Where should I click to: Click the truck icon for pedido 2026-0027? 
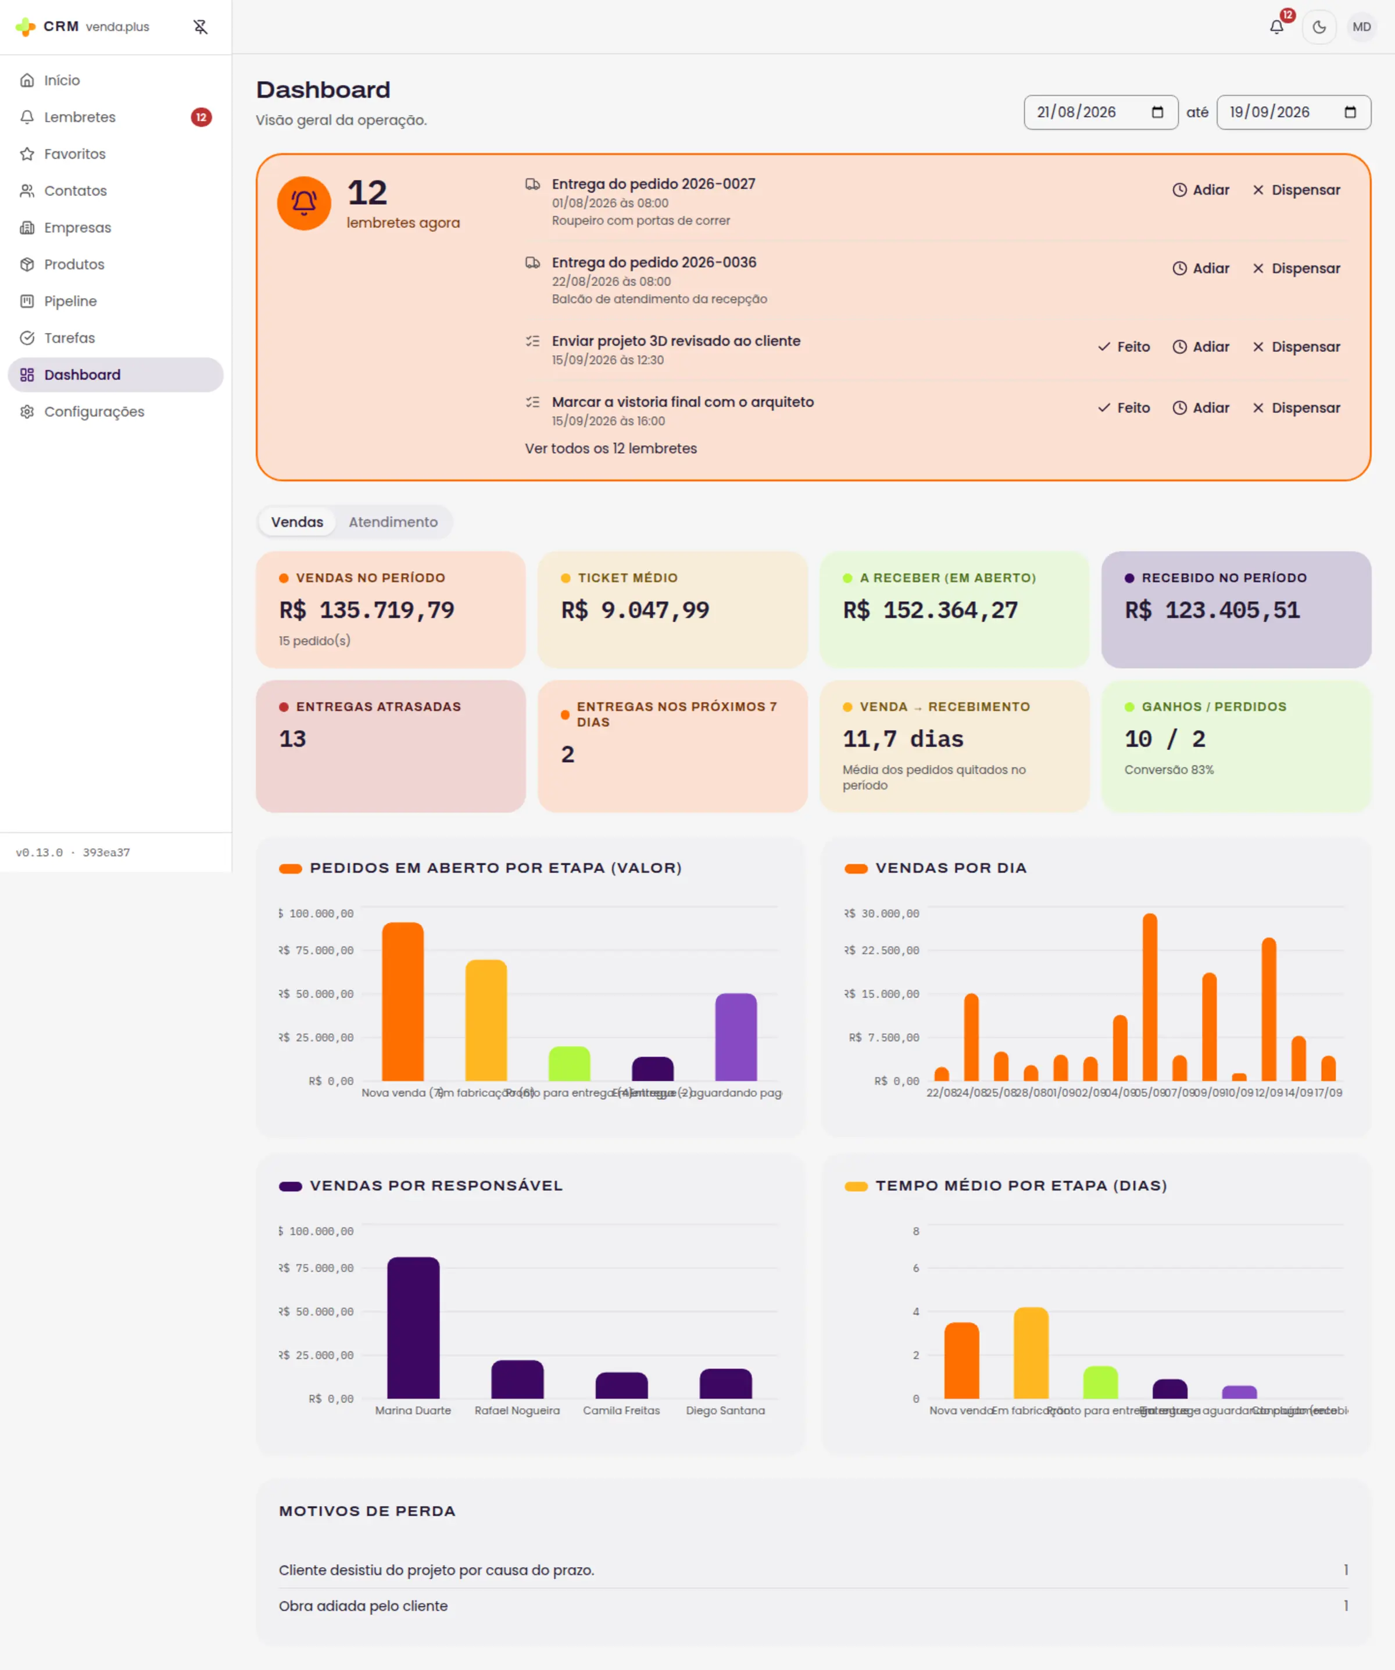(x=533, y=184)
